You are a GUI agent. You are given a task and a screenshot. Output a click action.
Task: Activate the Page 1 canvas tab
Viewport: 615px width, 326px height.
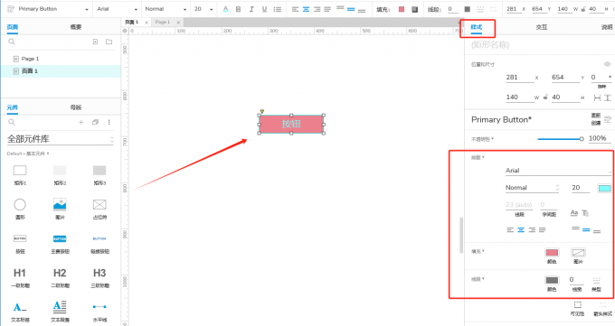tap(163, 22)
